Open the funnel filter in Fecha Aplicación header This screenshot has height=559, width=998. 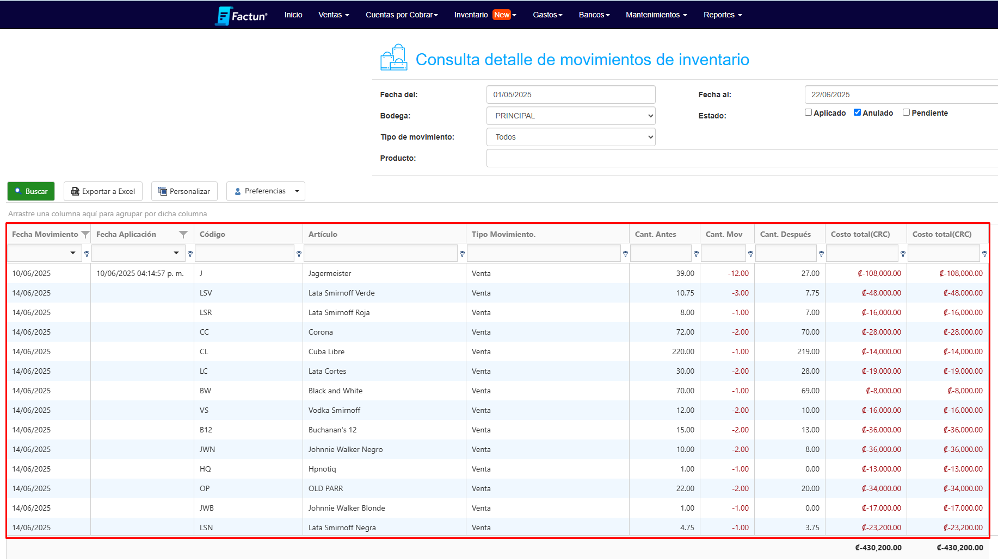pyautogui.click(x=183, y=234)
